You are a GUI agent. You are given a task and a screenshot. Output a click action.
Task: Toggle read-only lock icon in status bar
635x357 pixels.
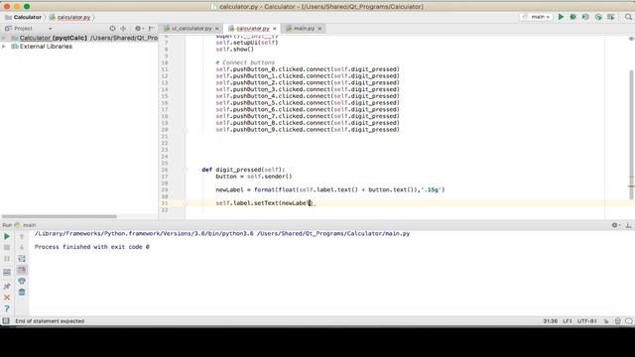[606, 321]
